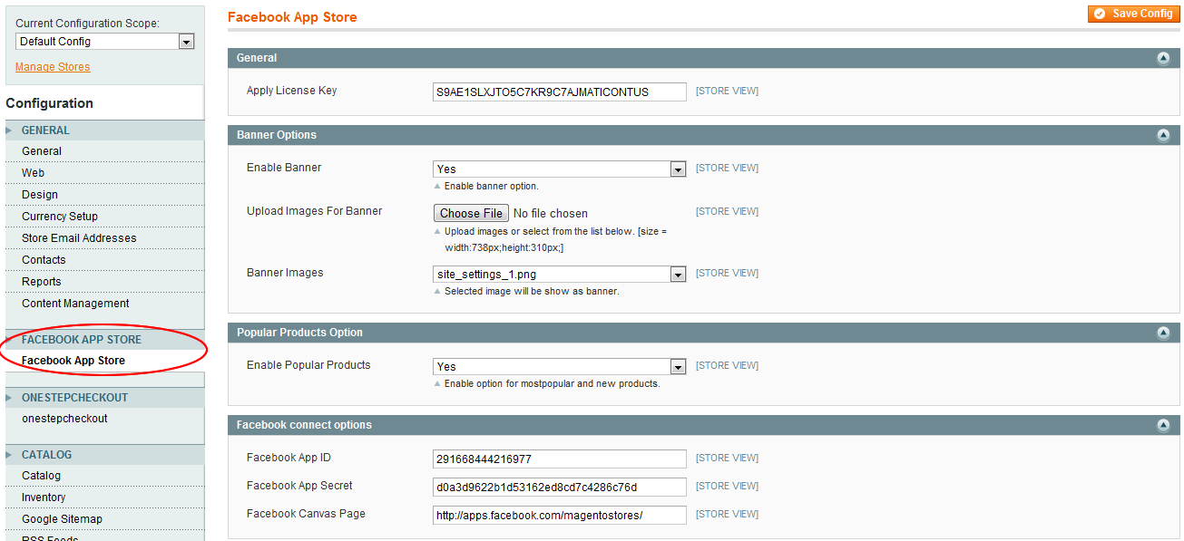Collapse the Popular Products Option arrow icon
The height and width of the screenshot is (541, 1184).
(1163, 333)
